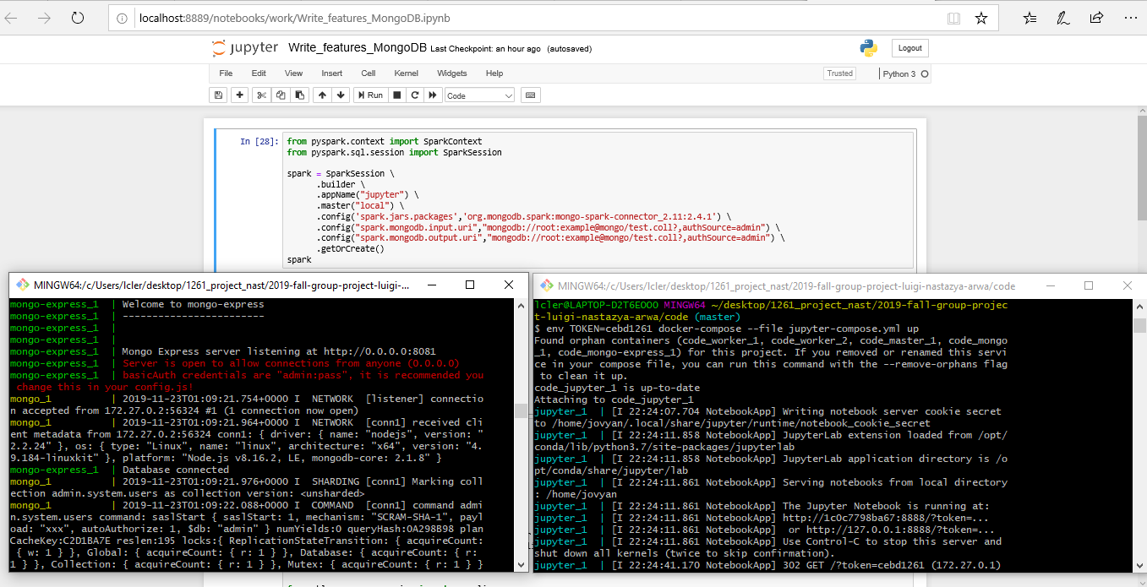Click the right MINGW64 window icon

pos(547,285)
